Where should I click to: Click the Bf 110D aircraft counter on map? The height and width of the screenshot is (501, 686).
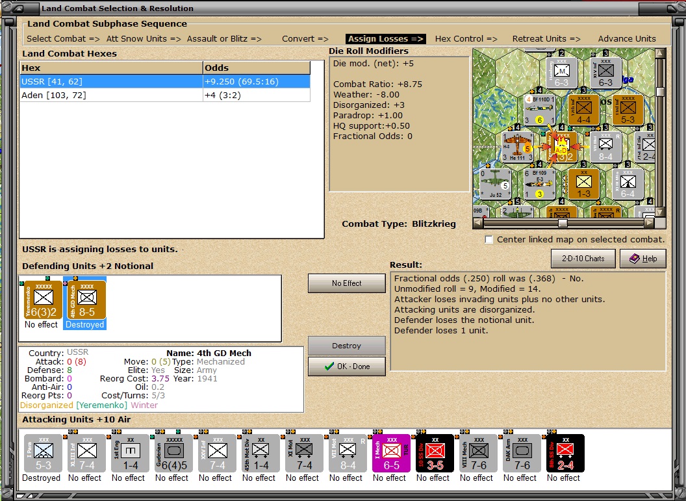pos(539,110)
